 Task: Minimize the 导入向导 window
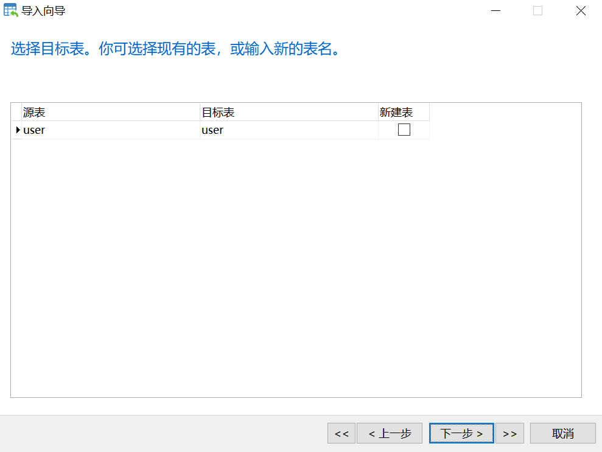[495, 10]
